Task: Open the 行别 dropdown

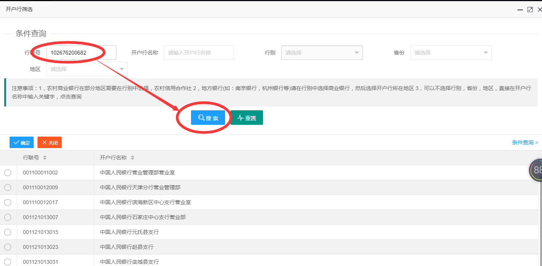Action: pos(322,53)
